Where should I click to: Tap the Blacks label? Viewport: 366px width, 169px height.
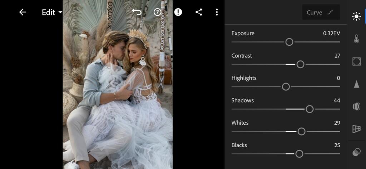[239, 145]
